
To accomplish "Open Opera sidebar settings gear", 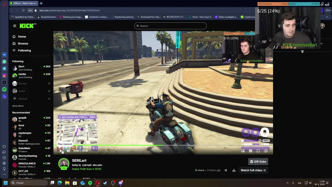I will click(4, 163).
